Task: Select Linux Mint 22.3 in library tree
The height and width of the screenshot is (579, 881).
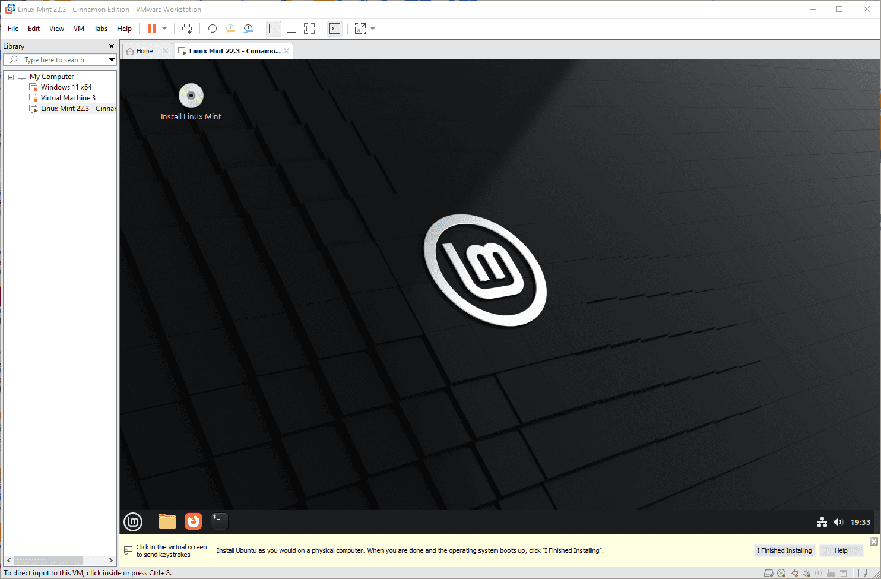Action: point(78,109)
